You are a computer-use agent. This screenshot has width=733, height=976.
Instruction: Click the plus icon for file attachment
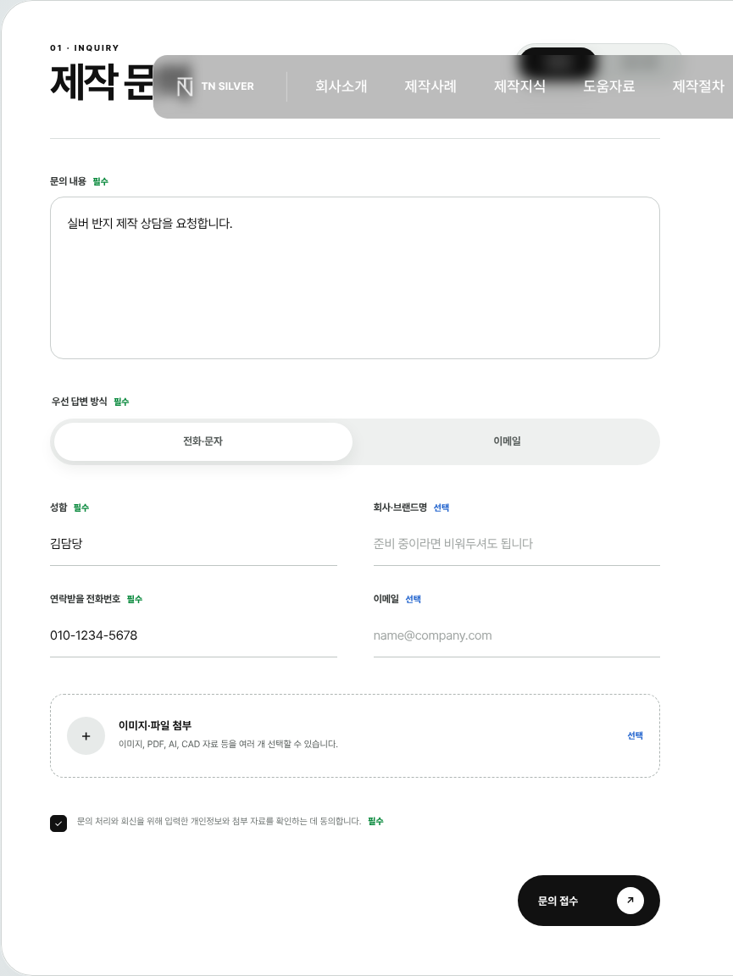click(86, 735)
